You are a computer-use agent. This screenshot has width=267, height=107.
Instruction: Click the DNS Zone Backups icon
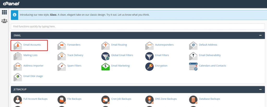[149, 99]
